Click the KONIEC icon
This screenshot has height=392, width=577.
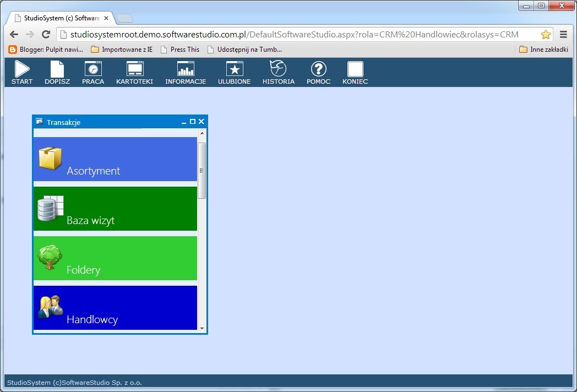click(355, 69)
